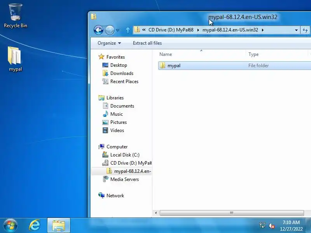Click the horizontal scrollbar left arrow

click(156, 213)
